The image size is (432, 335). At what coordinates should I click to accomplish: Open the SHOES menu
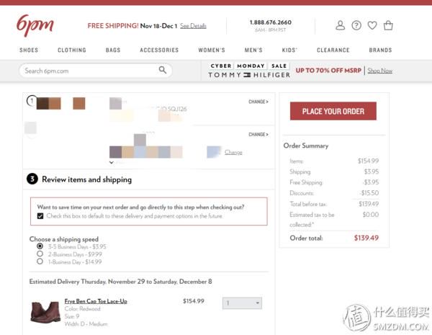coord(29,50)
